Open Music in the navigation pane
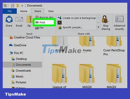The width and height of the screenshot is (130, 99). tap(18, 76)
